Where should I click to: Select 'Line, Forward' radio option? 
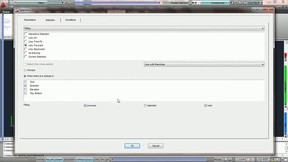click(26, 45)
